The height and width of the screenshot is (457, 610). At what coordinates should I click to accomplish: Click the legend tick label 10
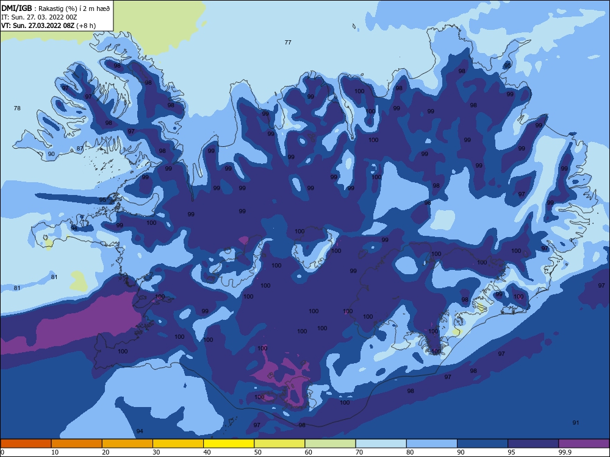pyautogui.click(x=55, y=452)
